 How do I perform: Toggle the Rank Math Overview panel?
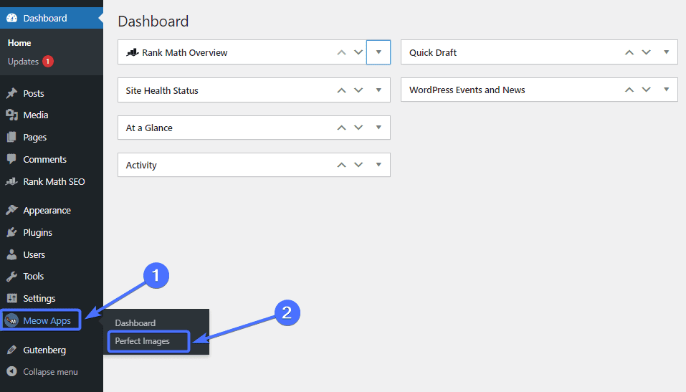point(378,52)
